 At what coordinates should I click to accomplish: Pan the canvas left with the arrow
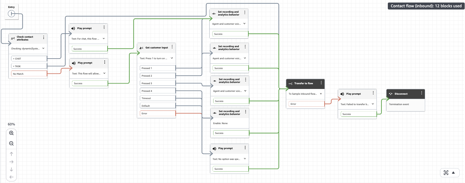tap(11, 177)
